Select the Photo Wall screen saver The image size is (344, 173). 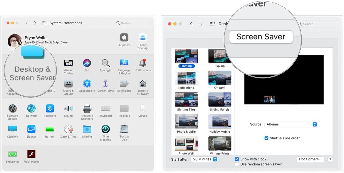[186, 143]
